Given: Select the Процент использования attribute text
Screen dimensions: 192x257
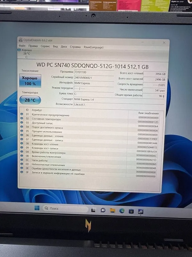Looking at the screenshot, I should pyautogui.click(x=47, y=132).
